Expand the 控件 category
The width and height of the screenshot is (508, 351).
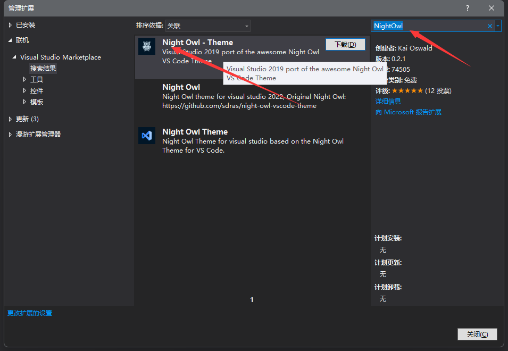click(x=24, y=90)
